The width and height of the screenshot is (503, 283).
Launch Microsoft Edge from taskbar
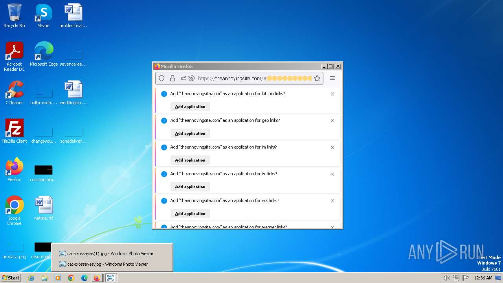(x=84, y=278)
